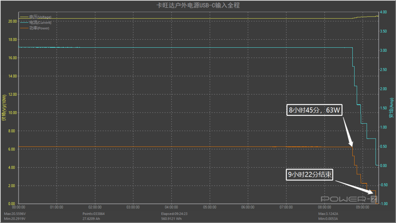Click the 3.00 ampere axis label
396x223 pixels.
[x=384, y=50]
